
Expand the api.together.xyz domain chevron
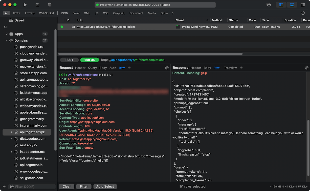pos(11,132)
